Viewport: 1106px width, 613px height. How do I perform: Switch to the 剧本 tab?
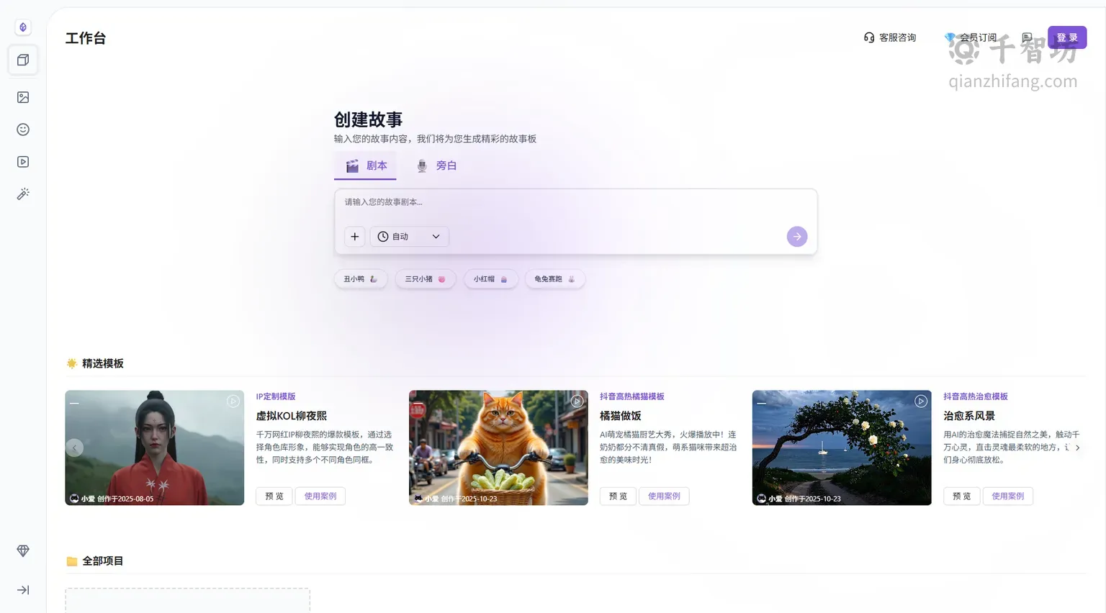(x=366, y=165)
